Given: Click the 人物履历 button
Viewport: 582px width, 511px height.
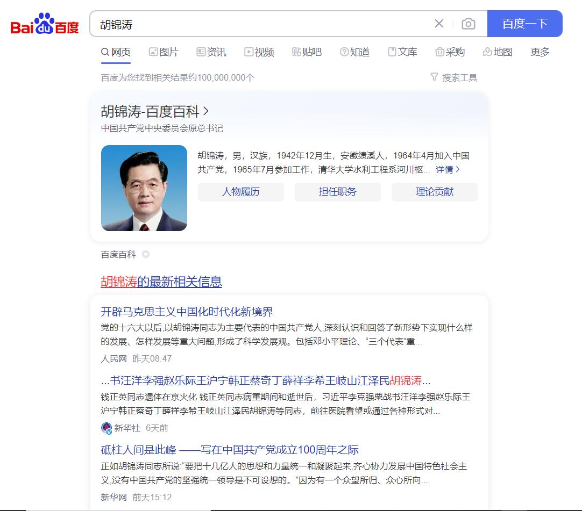Looking at the screenshot, I should click(241, 192).
